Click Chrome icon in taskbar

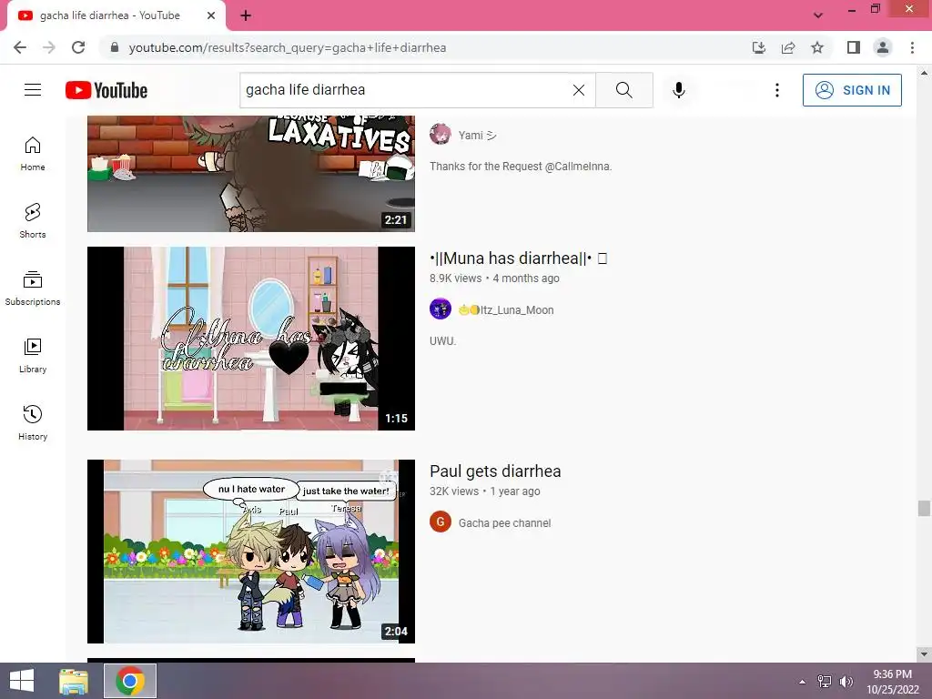click(130, 681)
